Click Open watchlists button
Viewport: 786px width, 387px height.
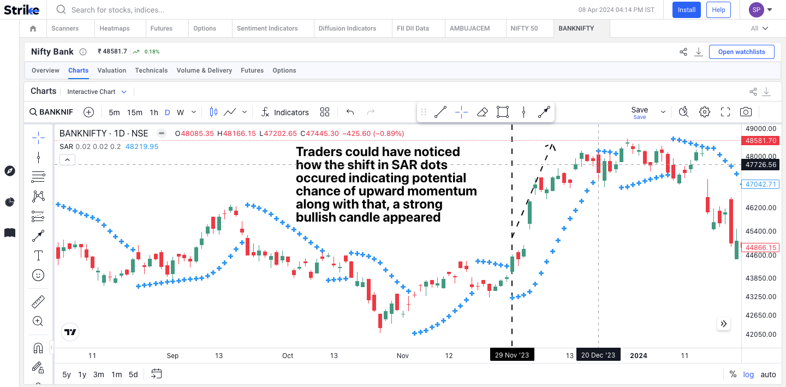742,52
